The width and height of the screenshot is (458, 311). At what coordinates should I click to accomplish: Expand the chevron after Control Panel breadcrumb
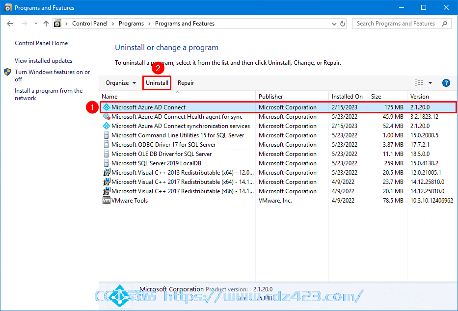click(113, 24)
